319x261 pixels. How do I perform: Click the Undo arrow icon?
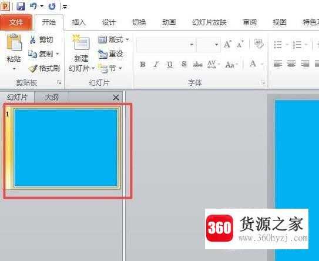[x=33, y=6]
